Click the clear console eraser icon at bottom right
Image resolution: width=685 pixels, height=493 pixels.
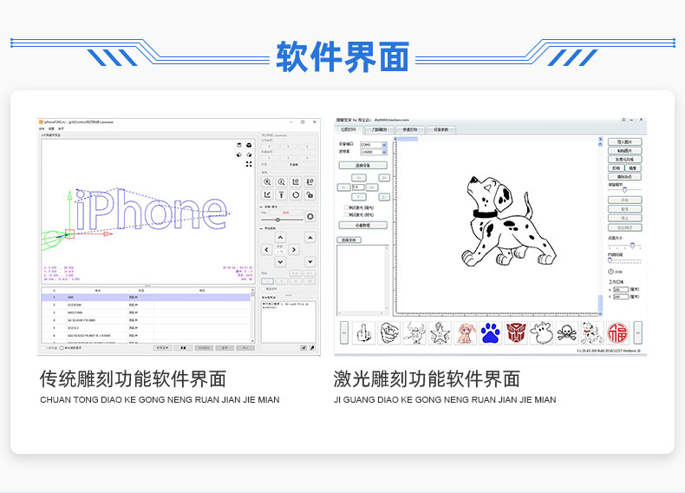point(312,348)
